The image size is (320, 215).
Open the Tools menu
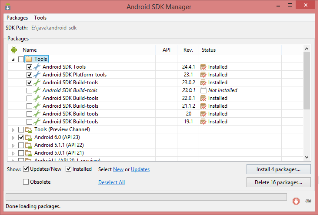coord(40,18)
